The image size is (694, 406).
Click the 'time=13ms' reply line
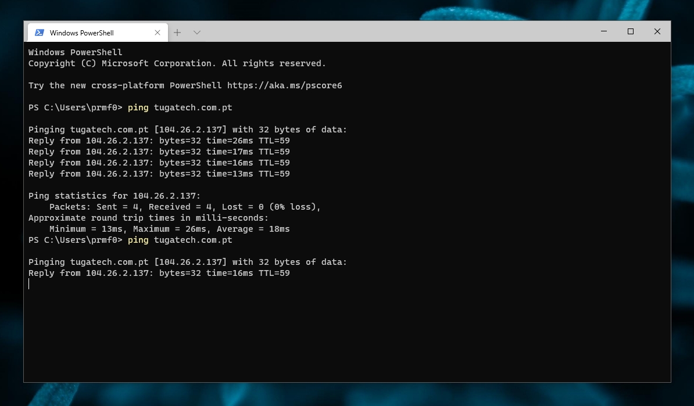tap(159, 174)
